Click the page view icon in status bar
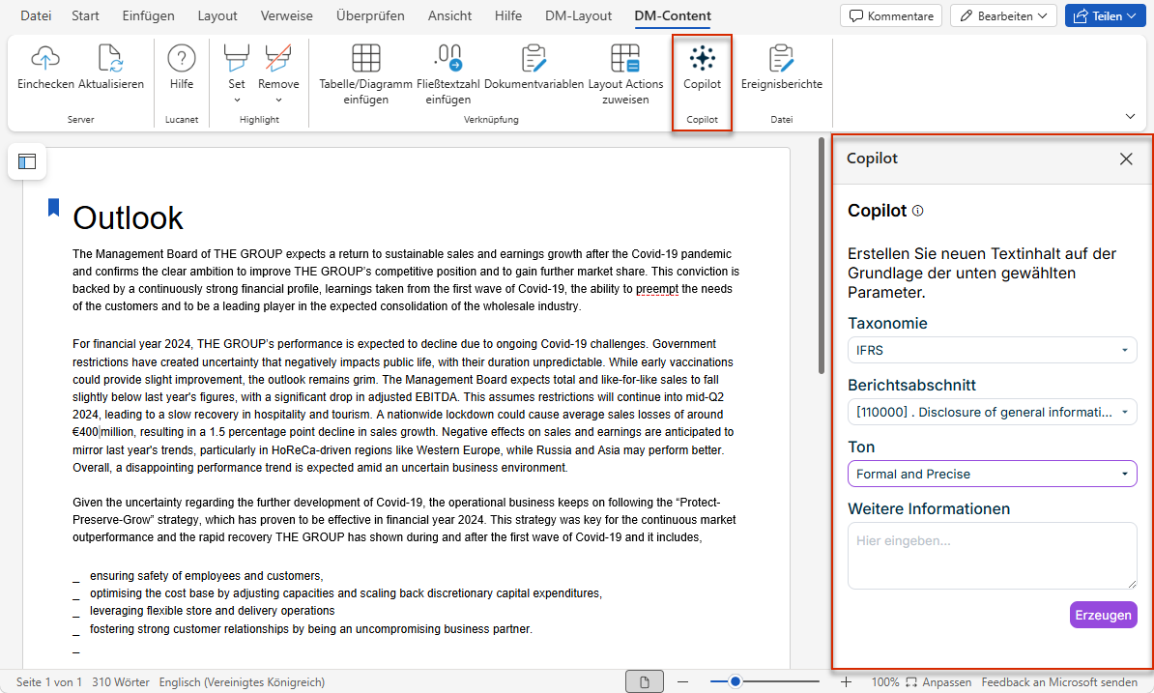 pyautogui.click(x=645, y=682)
